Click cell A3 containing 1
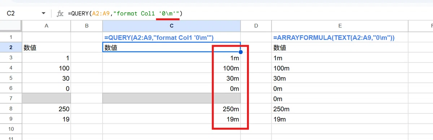The height and width of the screenshot is (140, 433). pyautogui.click(x=47, y=58)
